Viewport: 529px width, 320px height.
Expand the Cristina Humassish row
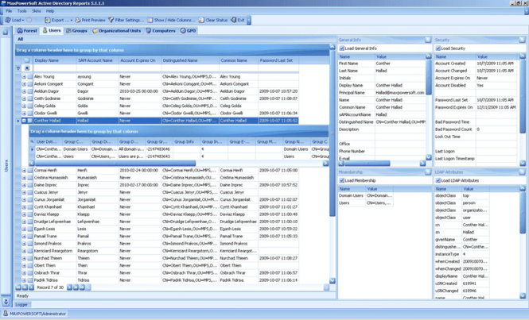pos(24,178)
